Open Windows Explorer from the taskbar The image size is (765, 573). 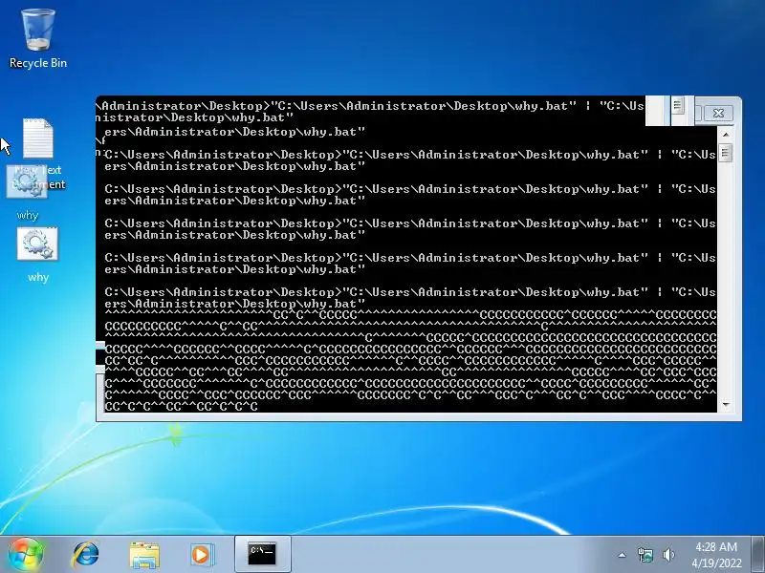[144, 555]
